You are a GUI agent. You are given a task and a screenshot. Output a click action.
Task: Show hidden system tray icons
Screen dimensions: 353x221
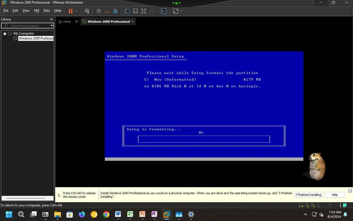coord(305,214)
